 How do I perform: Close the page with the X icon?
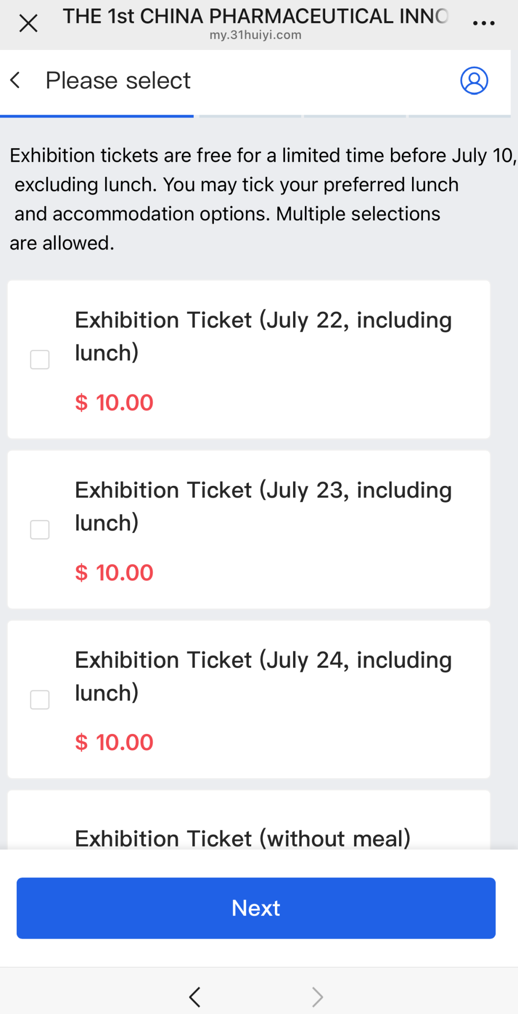coord(28,23)
